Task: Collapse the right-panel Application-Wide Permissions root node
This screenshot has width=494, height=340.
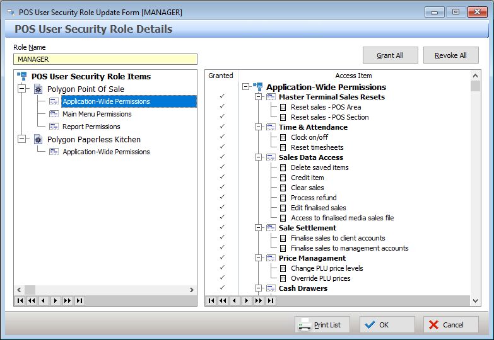Action: 246,86
